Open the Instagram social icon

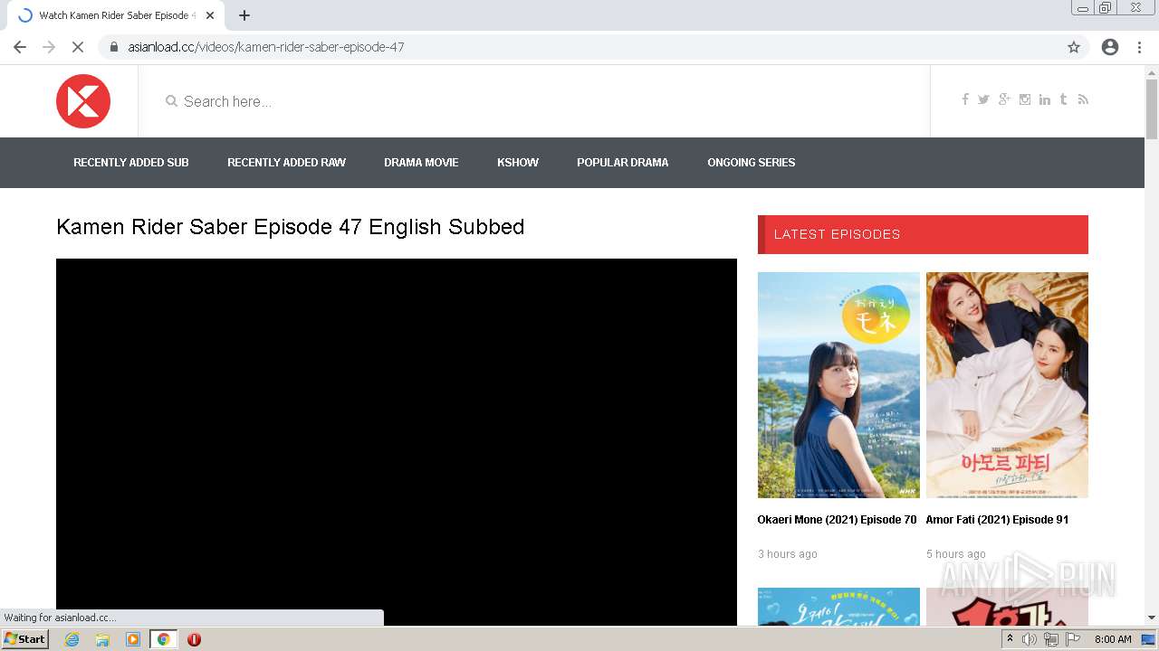[1025, 99]
